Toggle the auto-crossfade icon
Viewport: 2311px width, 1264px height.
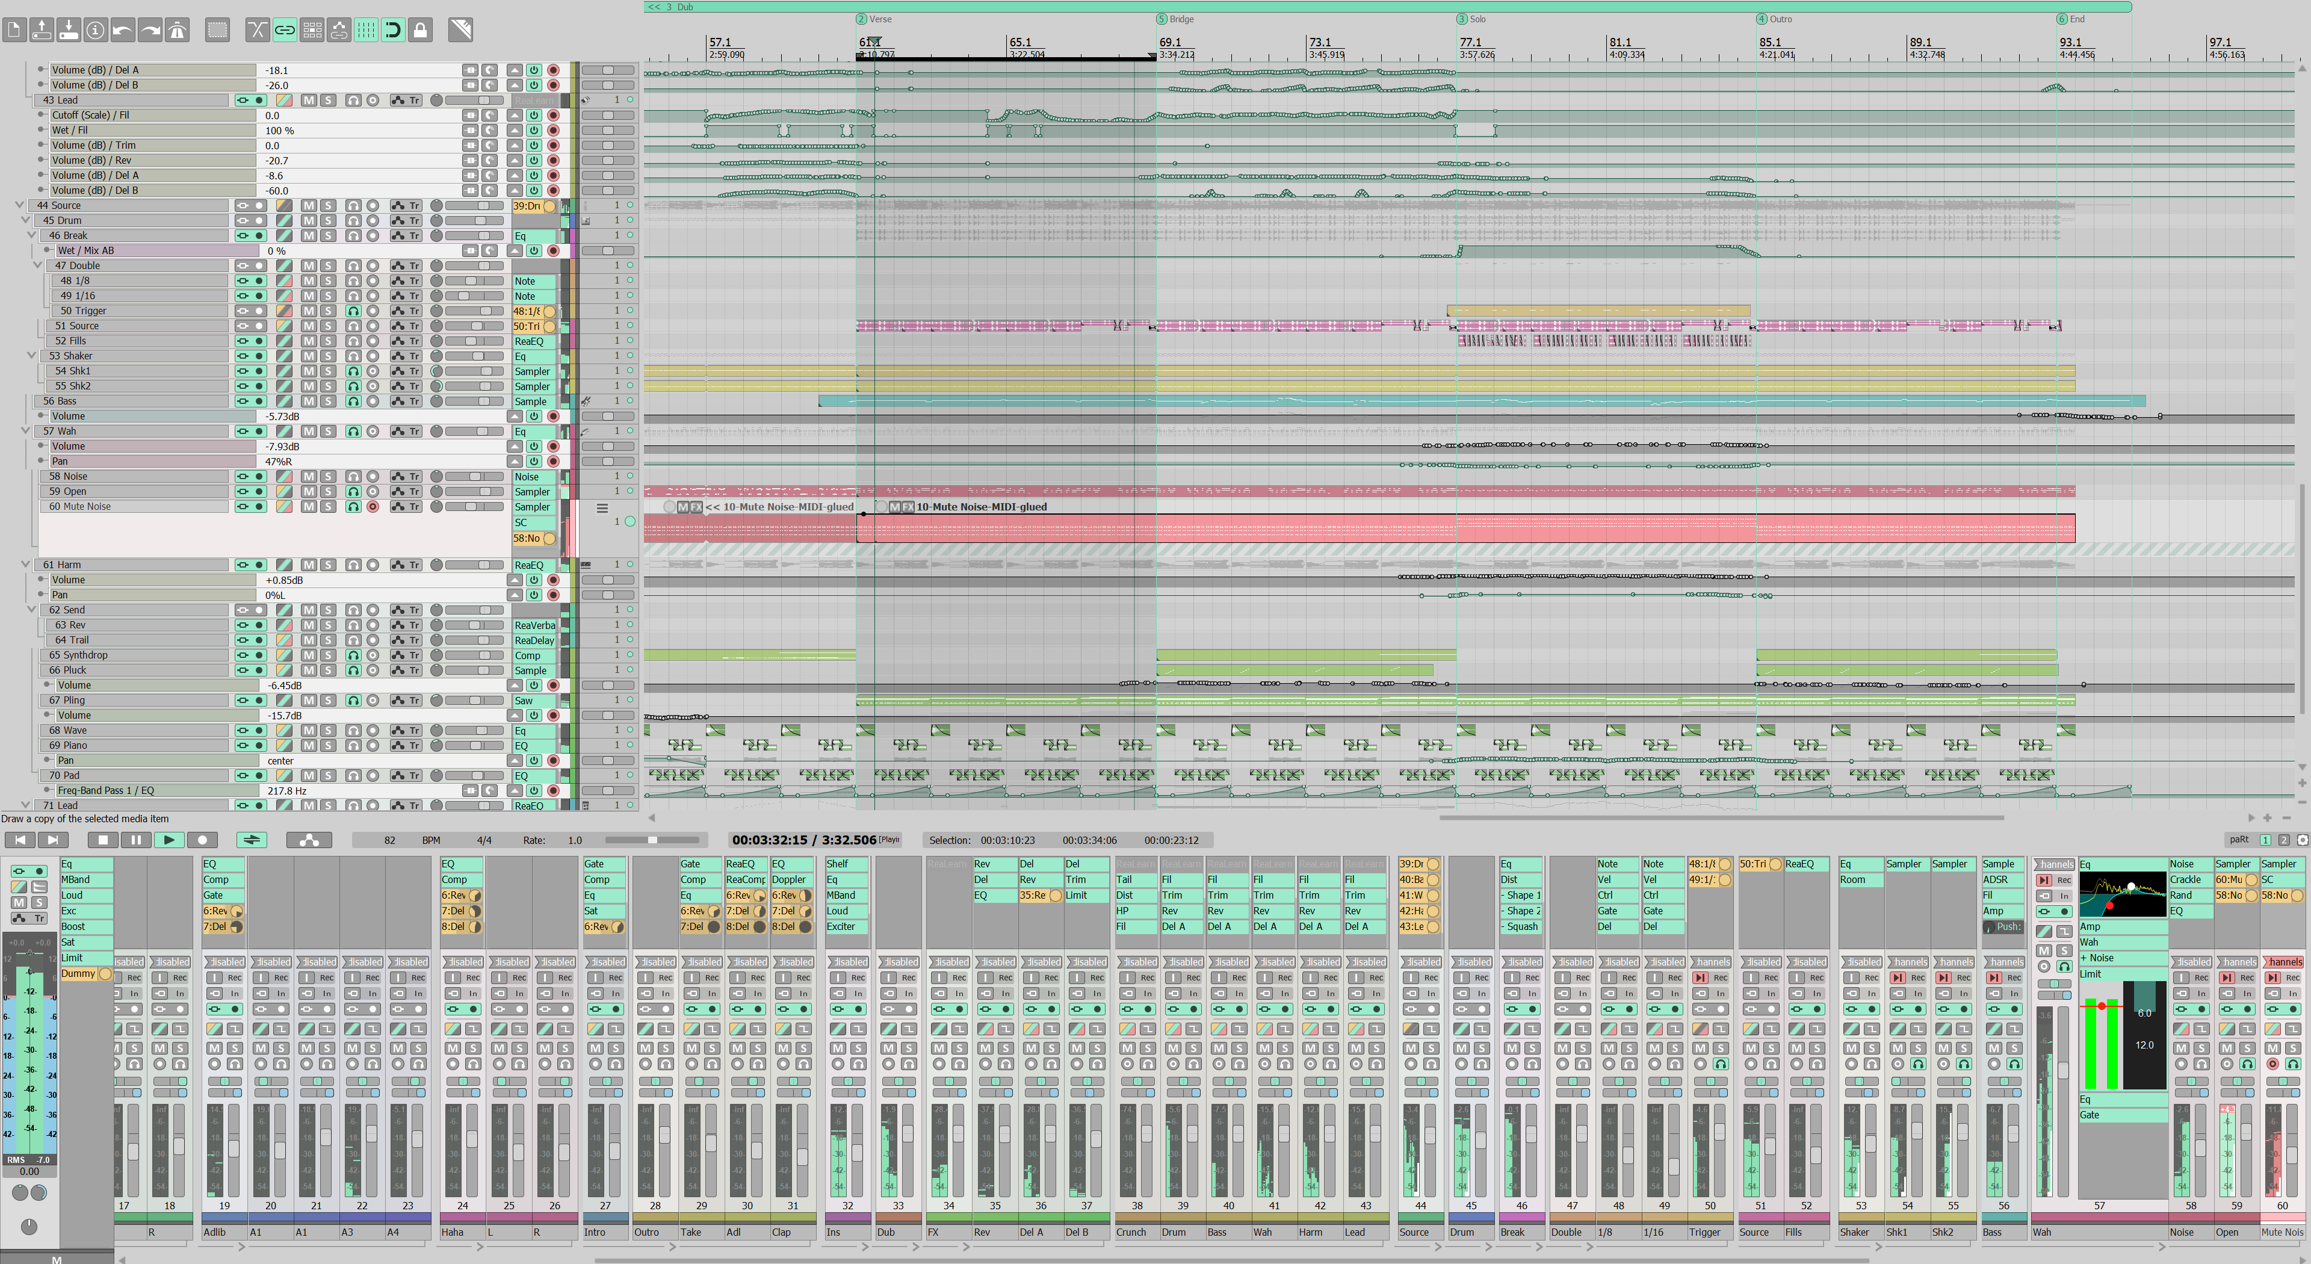point(258,31)
